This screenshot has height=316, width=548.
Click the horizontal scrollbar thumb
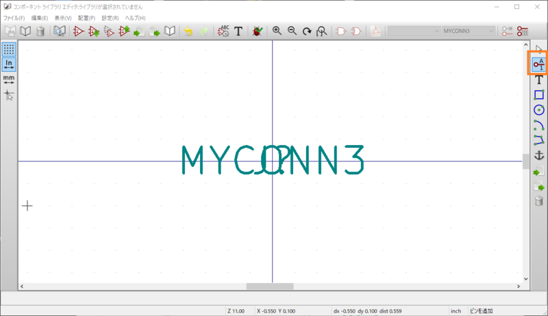click(270, 287)
